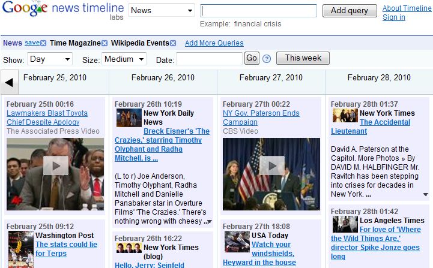Click the New York Times Paterson thumbnail

pyautogui.click(x=345, y=115)
